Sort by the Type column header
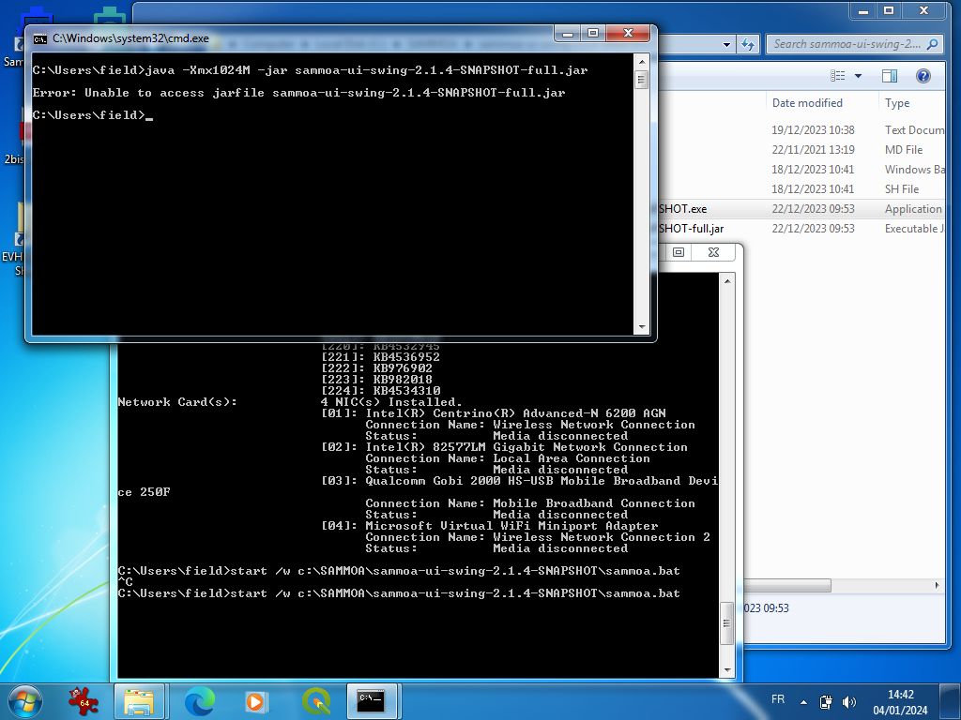 pyautogui.click(x=897, y=103)
